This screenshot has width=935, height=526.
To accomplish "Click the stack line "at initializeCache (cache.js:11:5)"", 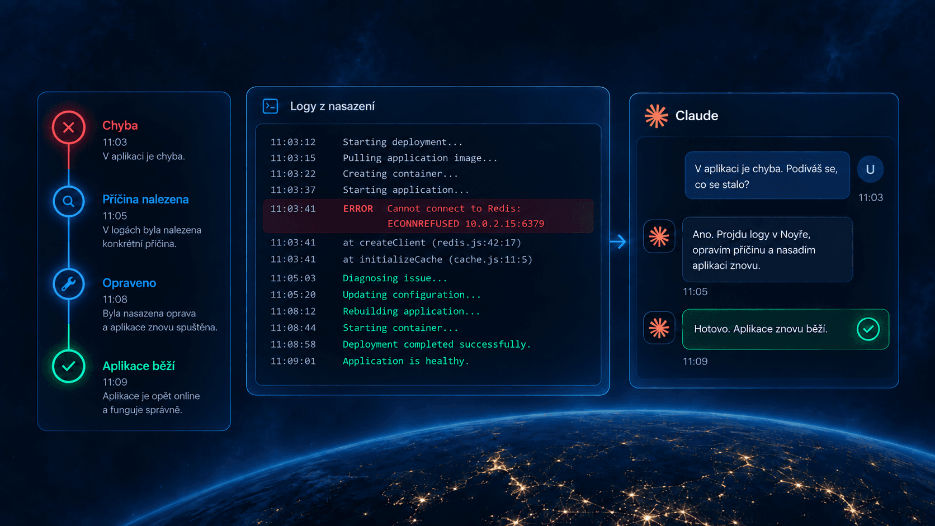I will [x=437, y=259].
